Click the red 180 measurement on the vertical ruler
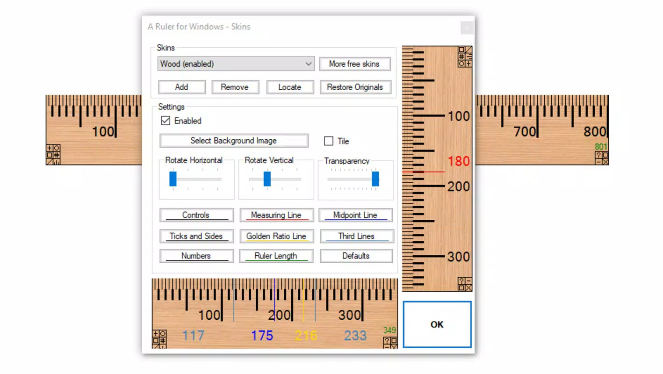The width and height of the screenshot is (663, 374). click(x=459, y=161)
